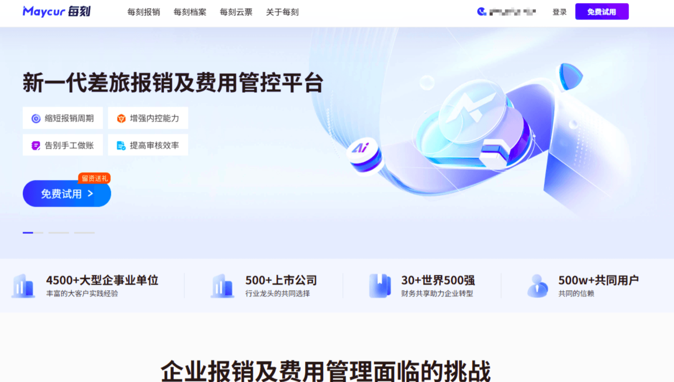Open the 每刻报销 menu
Viewport: 674px width, 382px height.
pyautogui.click(x=144, y=12)
